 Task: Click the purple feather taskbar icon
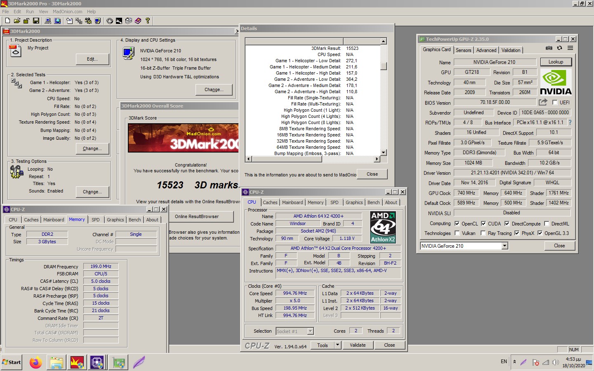pos(139,363)
